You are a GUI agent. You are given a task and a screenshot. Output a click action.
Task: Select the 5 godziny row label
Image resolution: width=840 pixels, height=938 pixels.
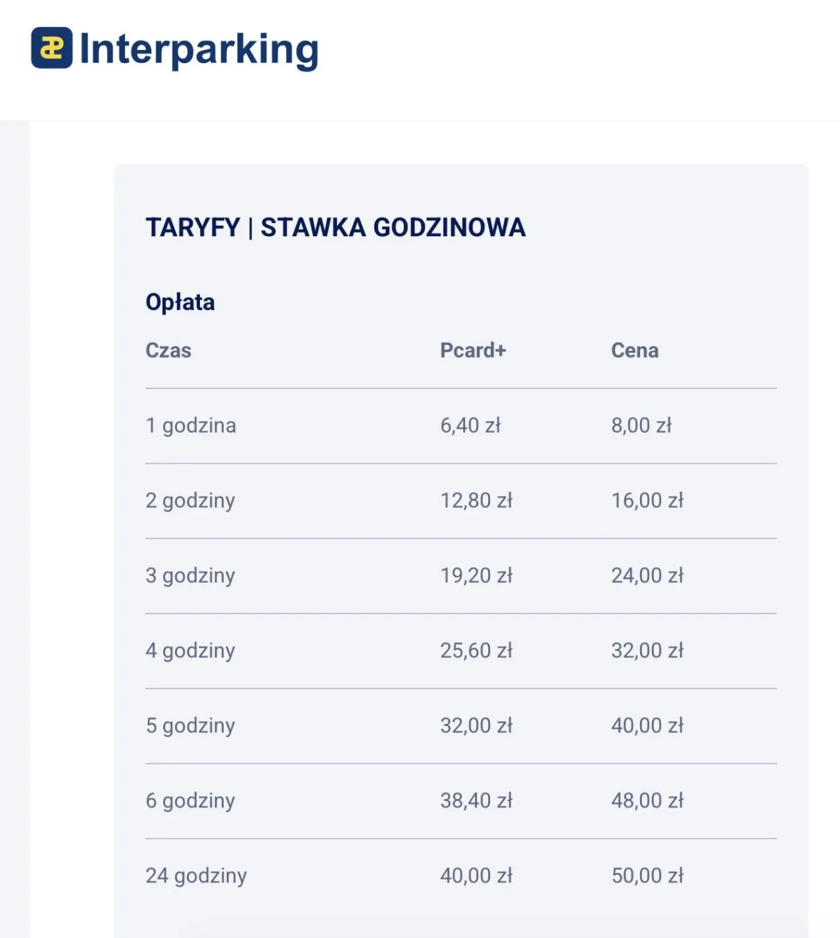(x=190, y=725)
